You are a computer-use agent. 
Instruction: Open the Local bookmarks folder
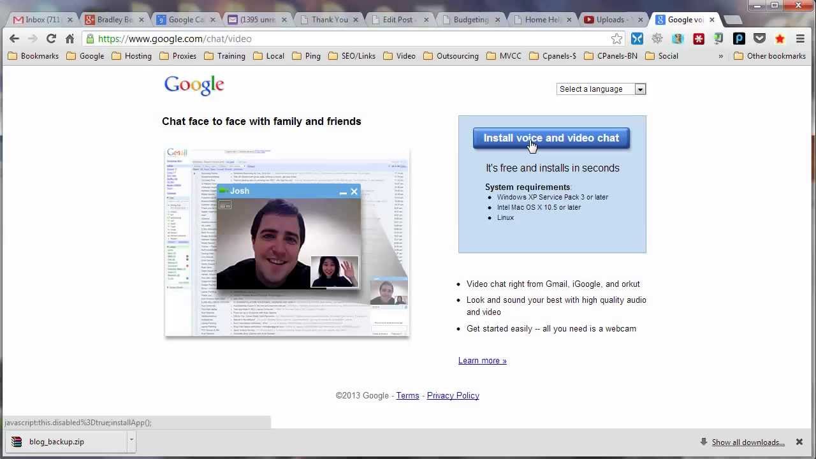pyautogui.click(x=268, y=56)
